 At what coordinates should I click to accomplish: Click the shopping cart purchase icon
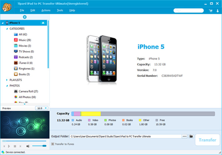coord(211,11)
